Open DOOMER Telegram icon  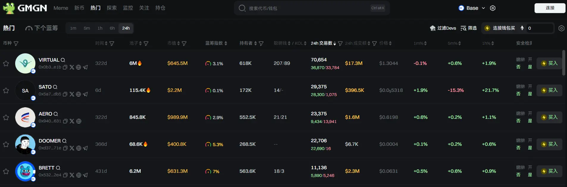(x=85, y=148)
